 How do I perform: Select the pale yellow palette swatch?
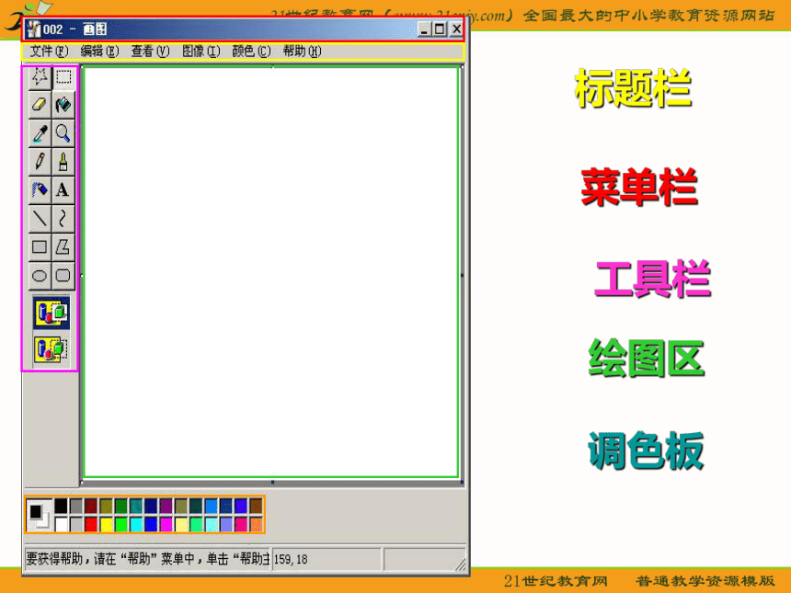pyautogui.click(x=181, y=524)
